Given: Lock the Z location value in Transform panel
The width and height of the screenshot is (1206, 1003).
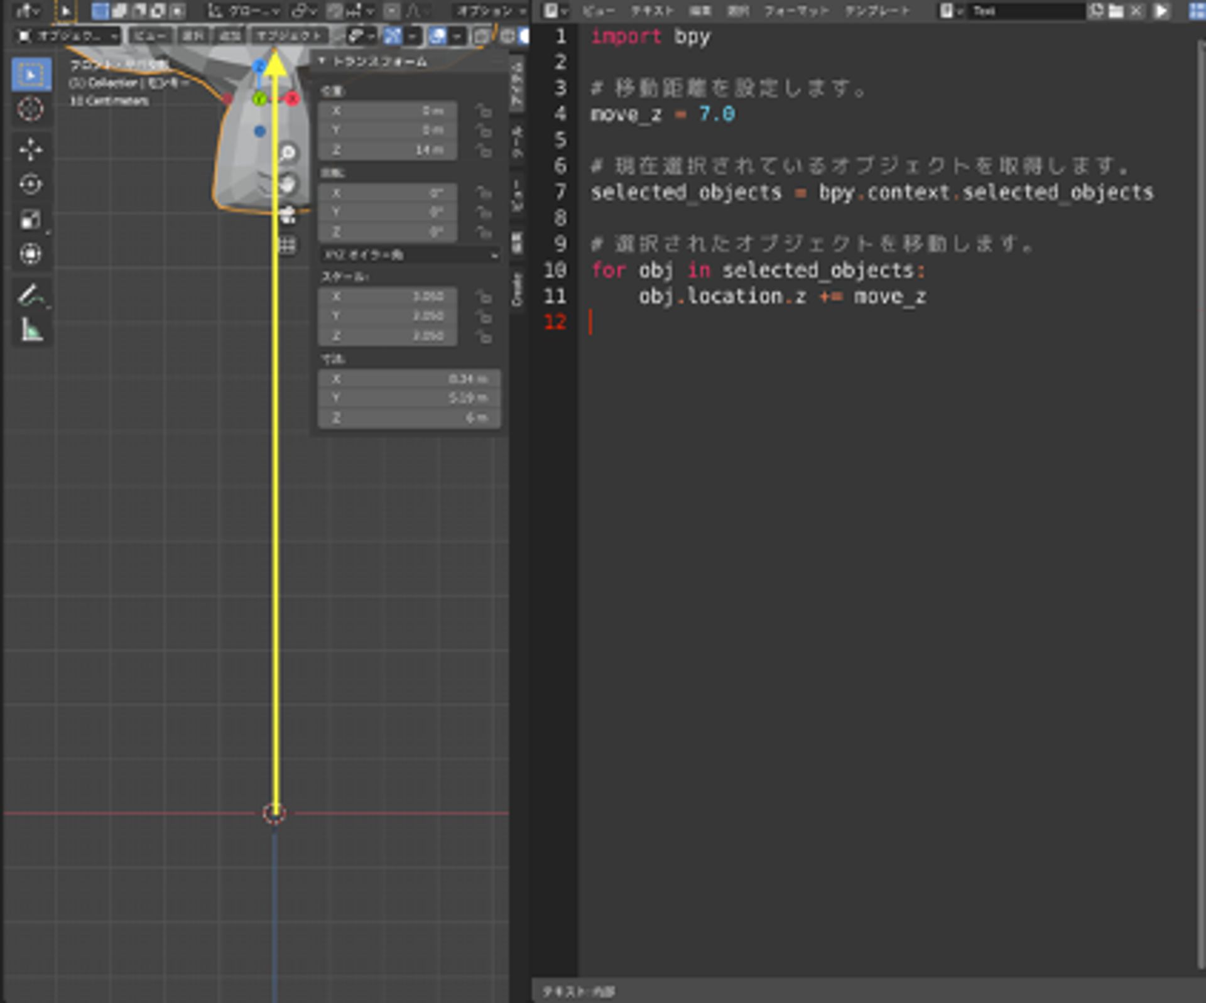Looking at the screenshot, I should 484,149.
